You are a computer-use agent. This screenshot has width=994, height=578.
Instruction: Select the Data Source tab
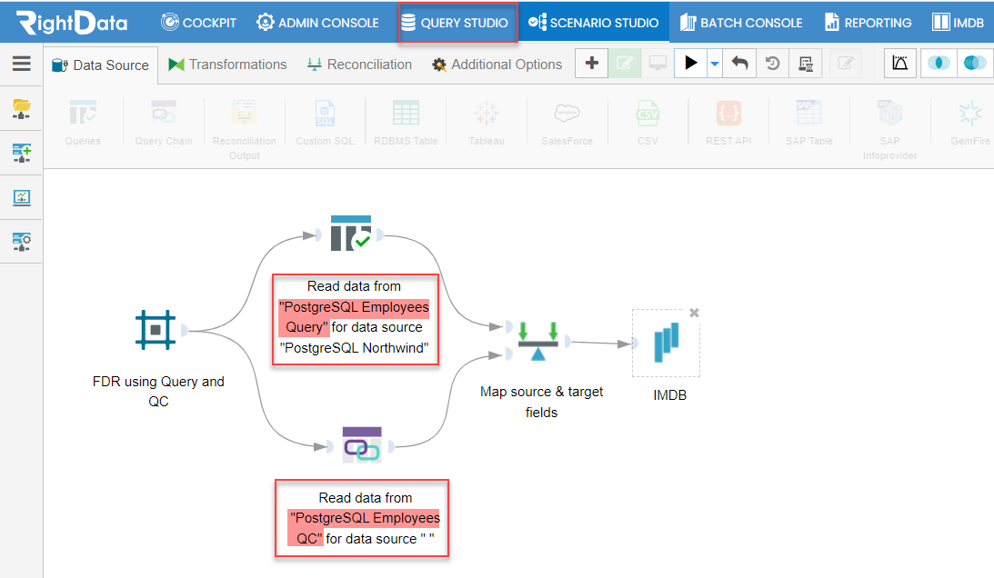tap(100, 65)
